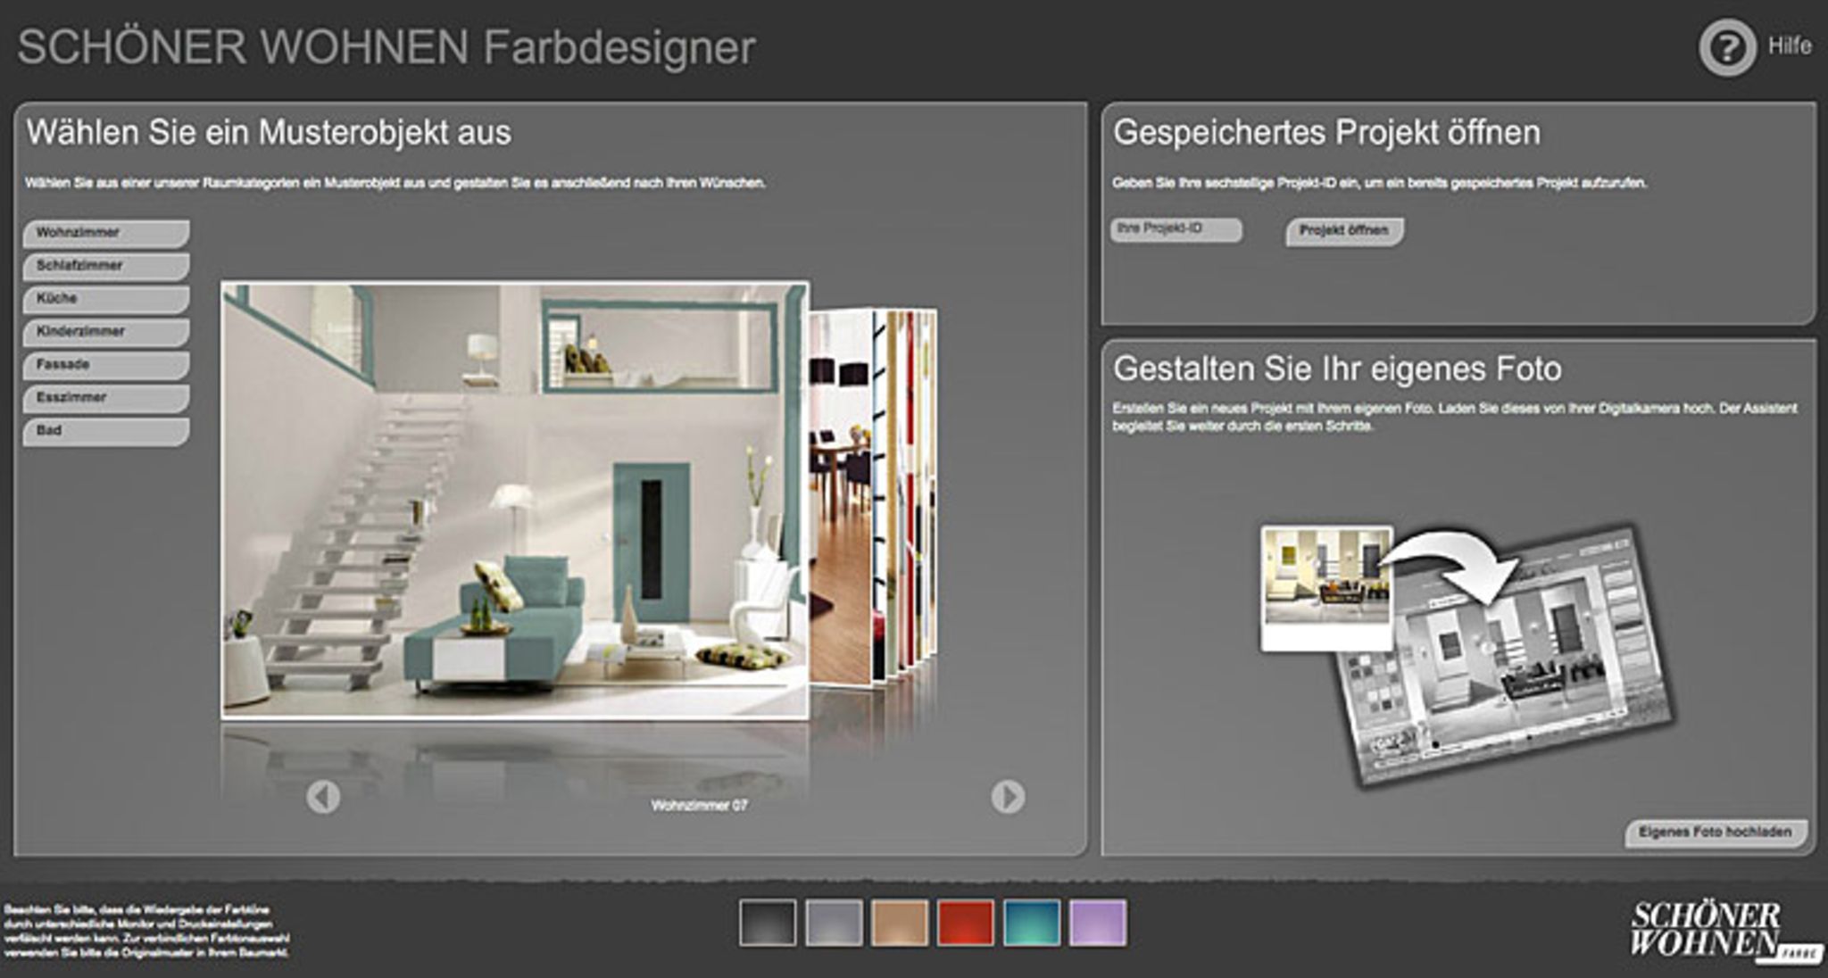The image size is (1828, 978).
Task: Switch to the Esszimmer category
Action: tap(105, 398)
